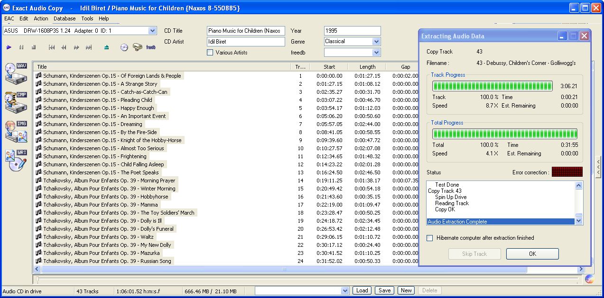This screenshot has width=604, height=298.
Task: Click the Pause playback button
Action: tap(21, 47)
